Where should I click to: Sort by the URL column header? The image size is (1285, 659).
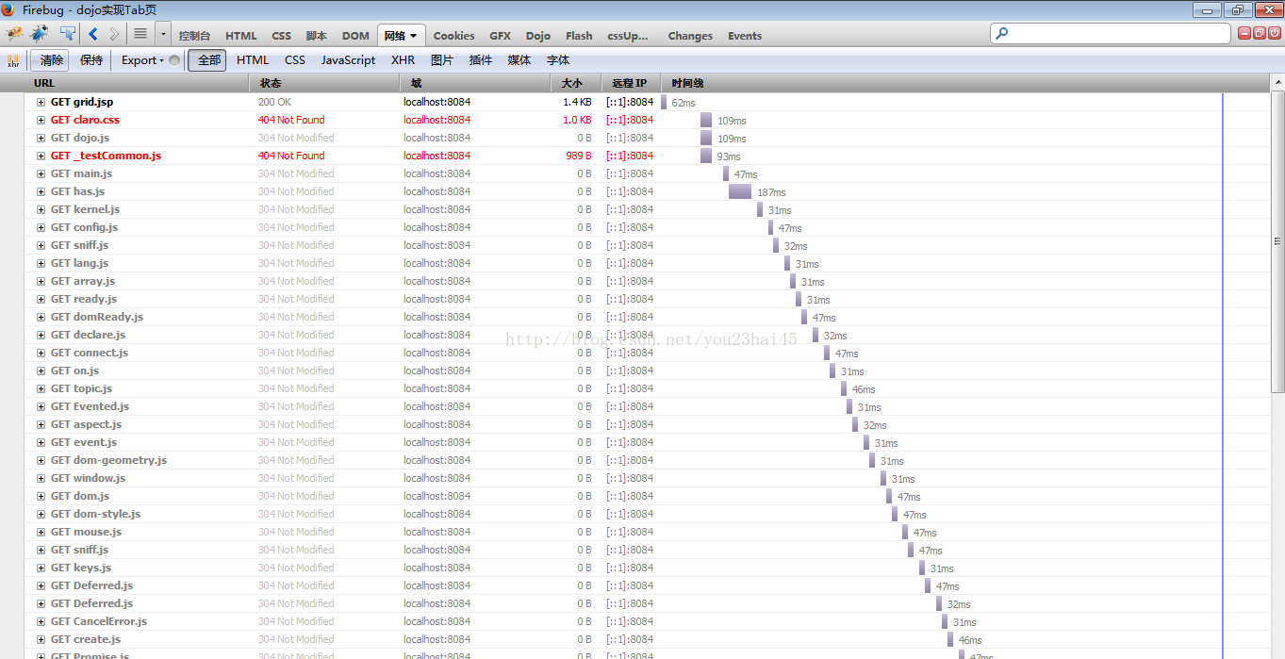[137, 83]
